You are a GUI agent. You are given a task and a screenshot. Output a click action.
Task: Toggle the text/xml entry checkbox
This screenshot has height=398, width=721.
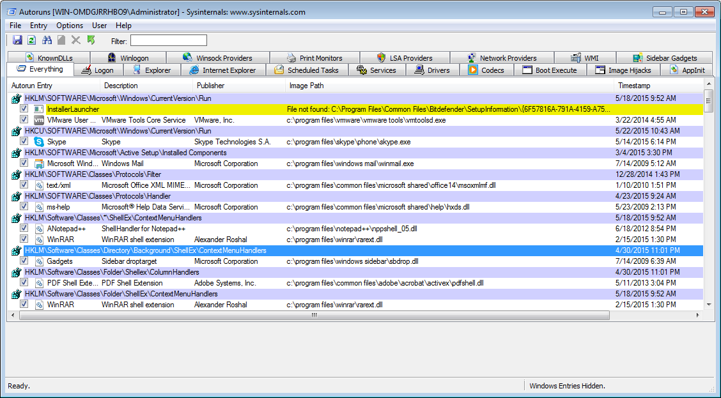[24, 185]
